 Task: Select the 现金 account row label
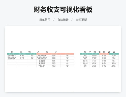click(x=85, y=59)
